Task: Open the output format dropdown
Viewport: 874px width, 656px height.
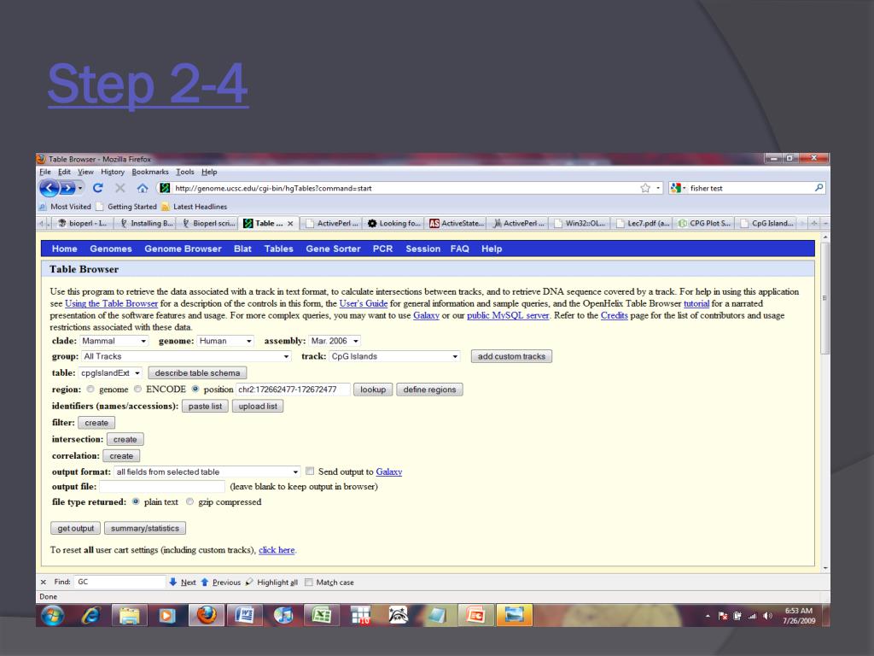Action: (x=207, y=471)
